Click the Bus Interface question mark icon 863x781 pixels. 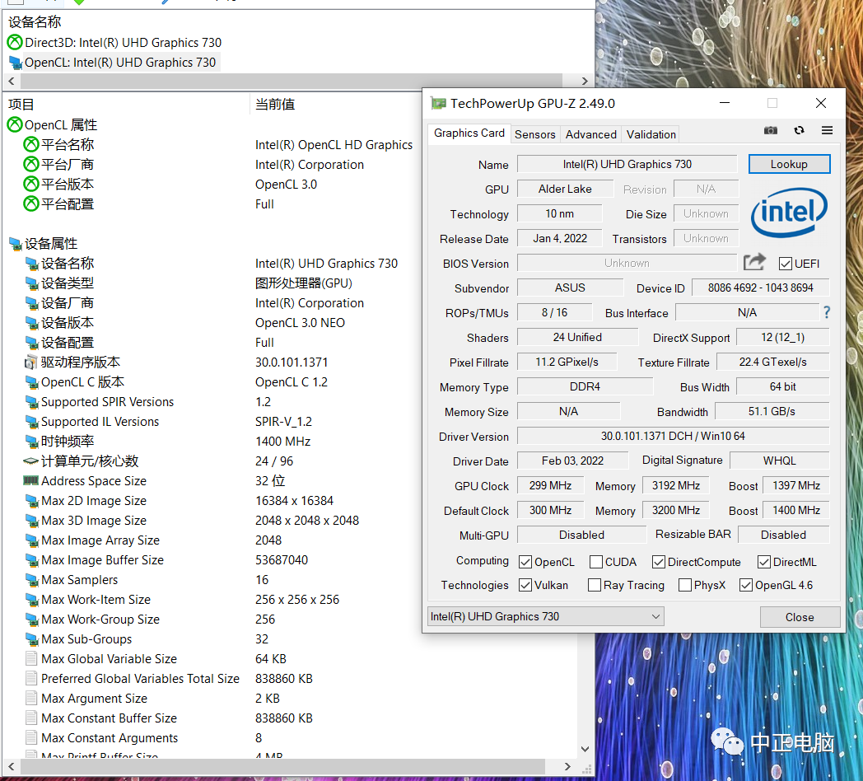(x=826, y=313)
